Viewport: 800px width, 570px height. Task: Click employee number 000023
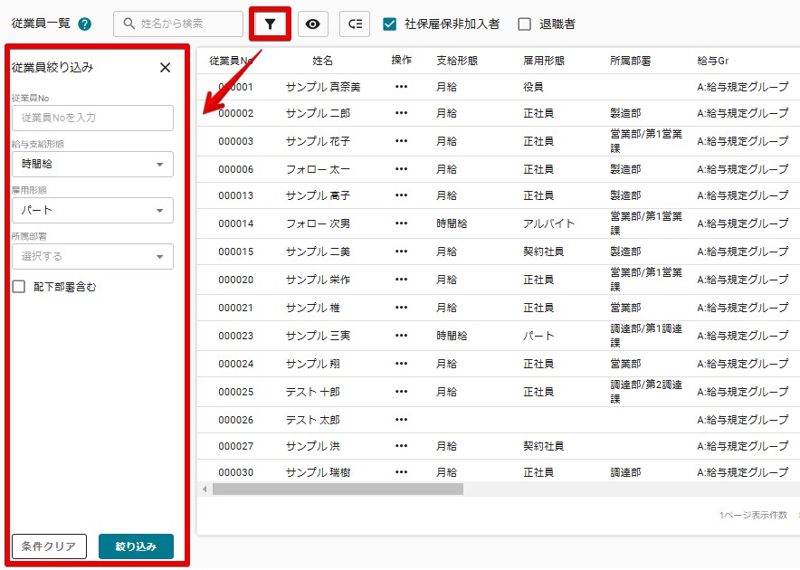tap(235, 336)
